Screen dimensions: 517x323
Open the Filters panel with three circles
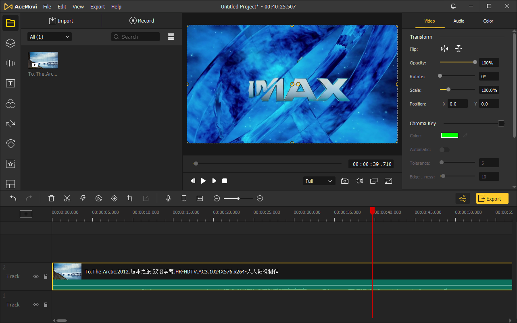pos(10,104)
